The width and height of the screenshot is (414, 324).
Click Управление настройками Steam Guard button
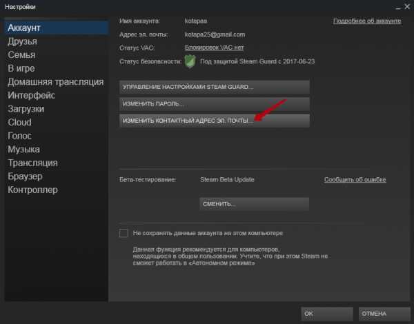[215, 87]
